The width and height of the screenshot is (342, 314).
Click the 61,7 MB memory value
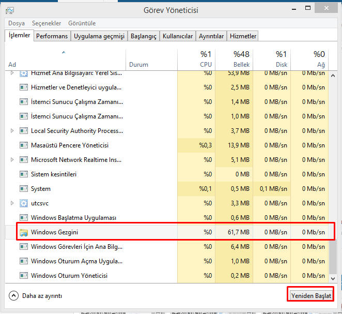pyautogui.click(x=239, y=232)
